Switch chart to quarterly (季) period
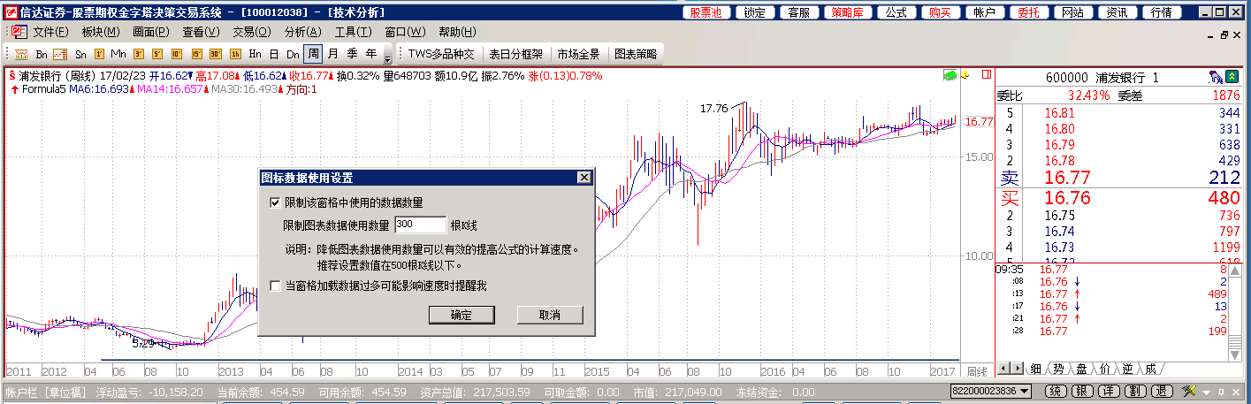 [x=353, y=54]
